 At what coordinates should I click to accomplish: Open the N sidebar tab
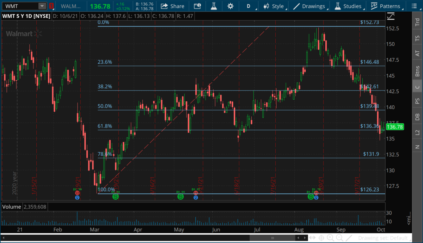click(417, 147)
